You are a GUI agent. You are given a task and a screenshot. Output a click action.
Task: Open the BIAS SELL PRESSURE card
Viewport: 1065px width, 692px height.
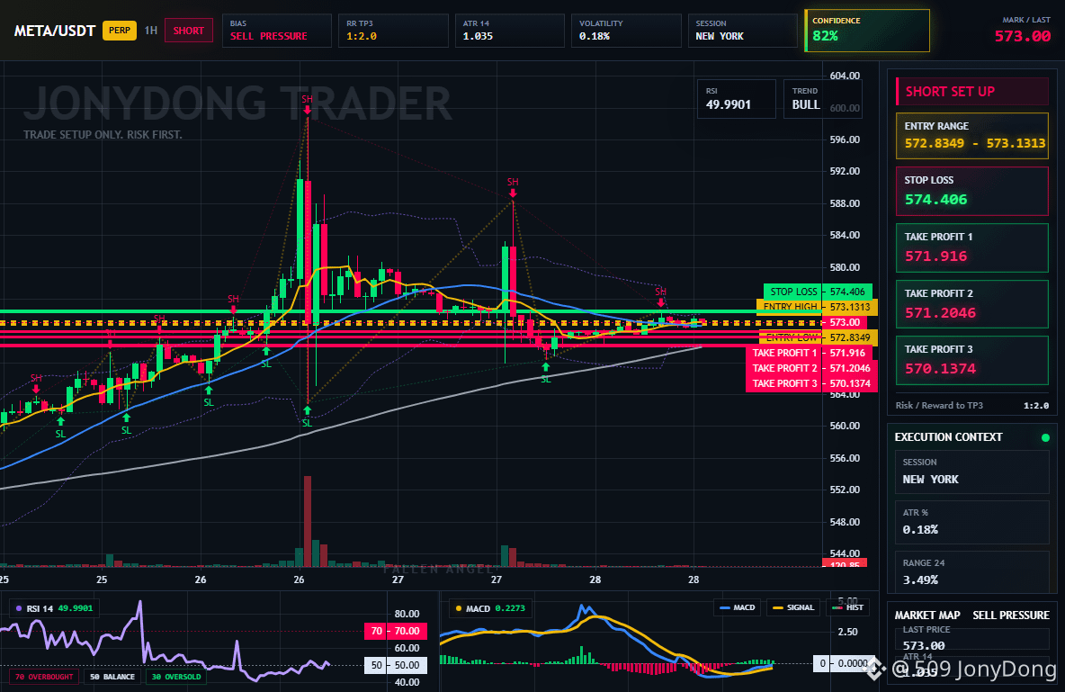[276, 31]
